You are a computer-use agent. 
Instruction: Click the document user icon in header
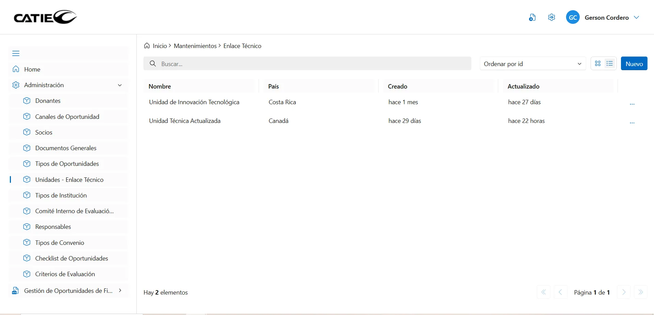532,17
